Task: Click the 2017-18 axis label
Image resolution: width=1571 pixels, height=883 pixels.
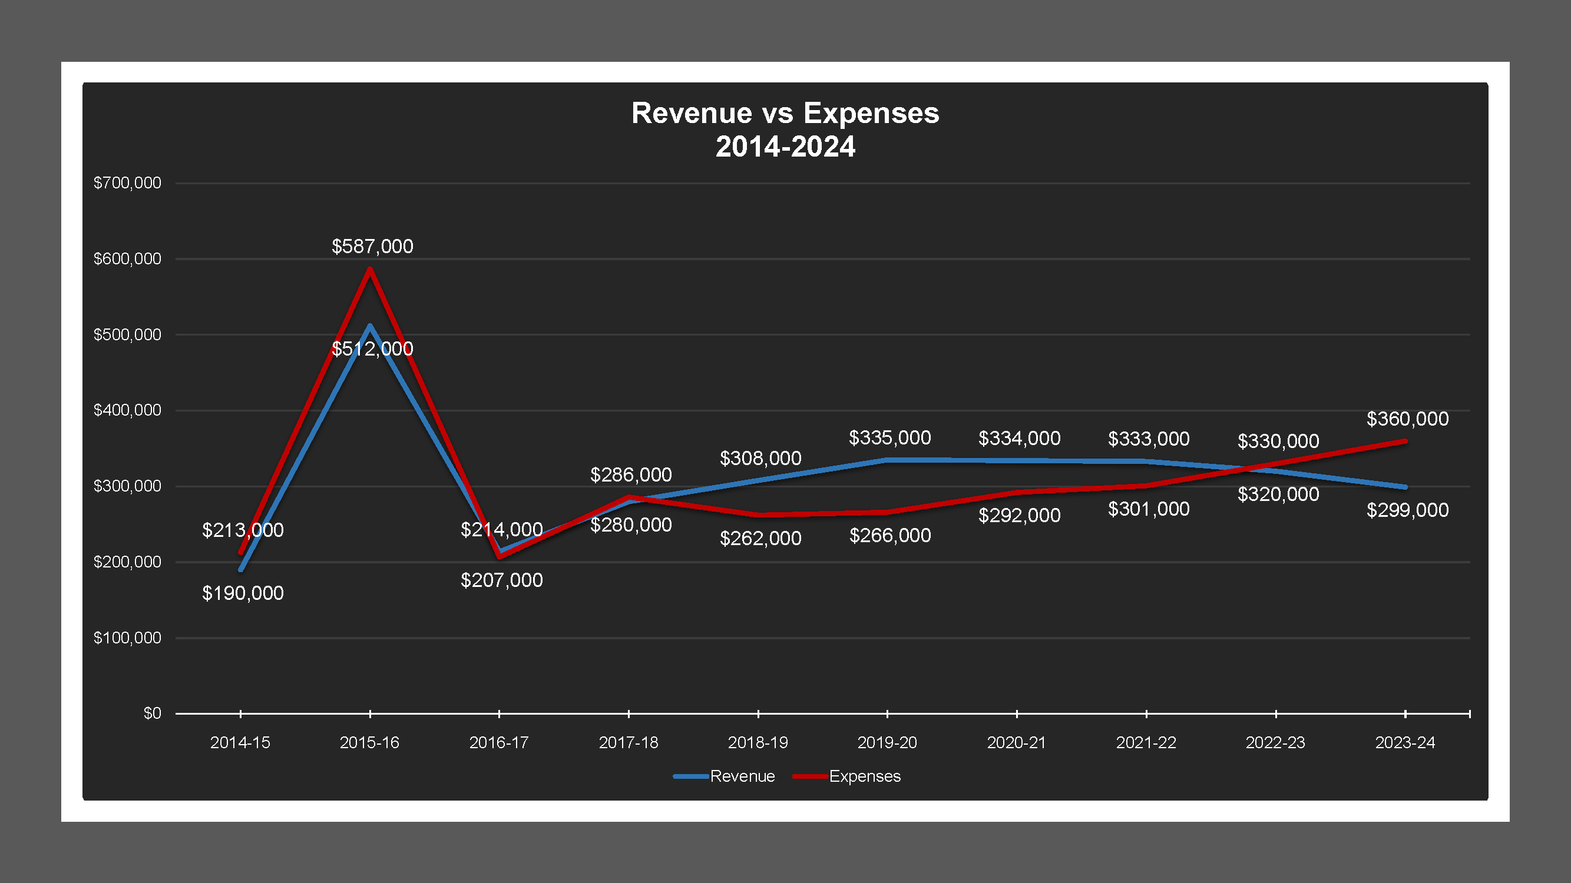Action: click(x=629, y=743)
